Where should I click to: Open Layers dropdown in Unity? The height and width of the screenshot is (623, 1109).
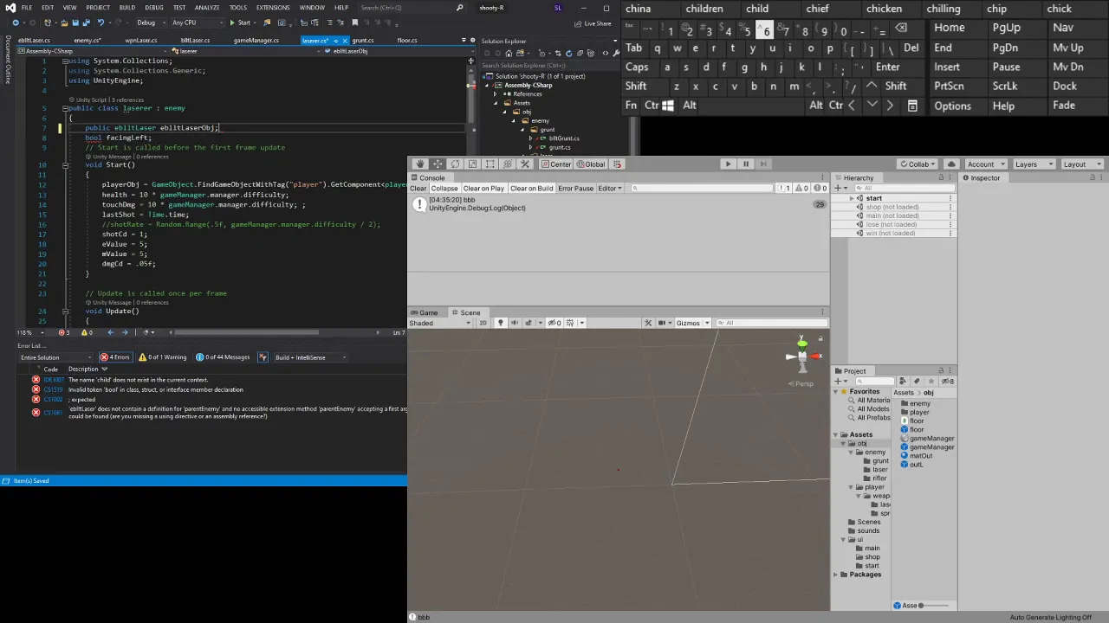click(1033, 164)
